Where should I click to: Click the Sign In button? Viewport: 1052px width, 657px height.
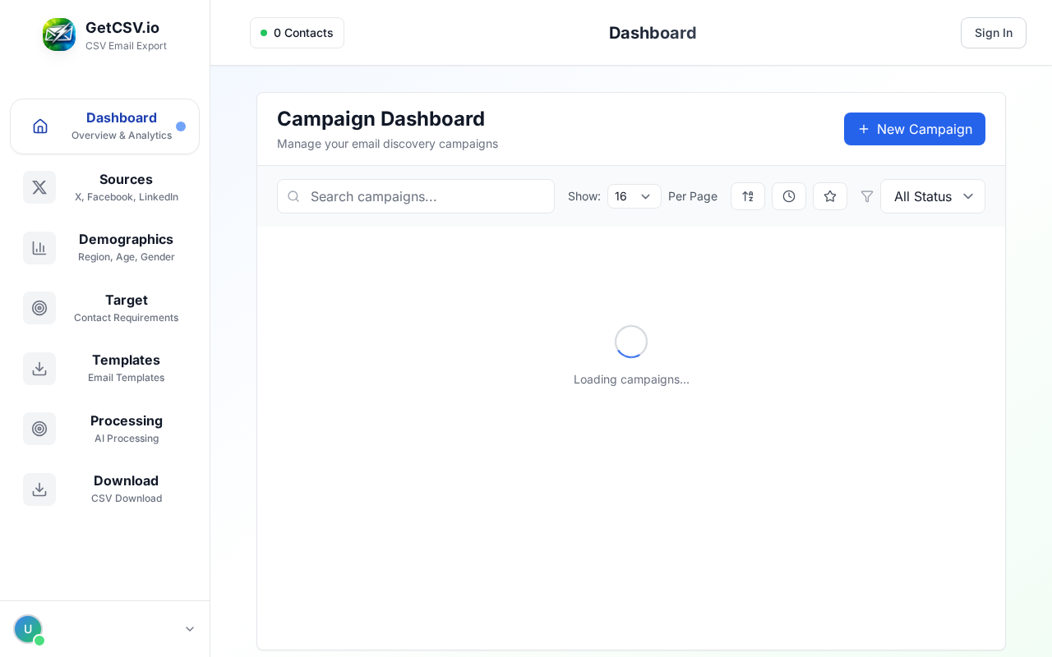click(x=994, y=33)
